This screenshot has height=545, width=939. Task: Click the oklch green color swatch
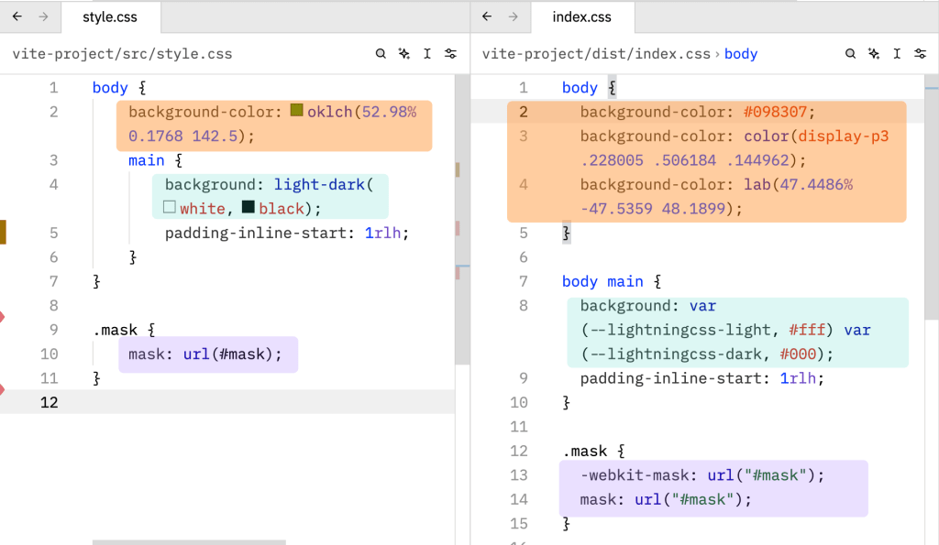296,111
